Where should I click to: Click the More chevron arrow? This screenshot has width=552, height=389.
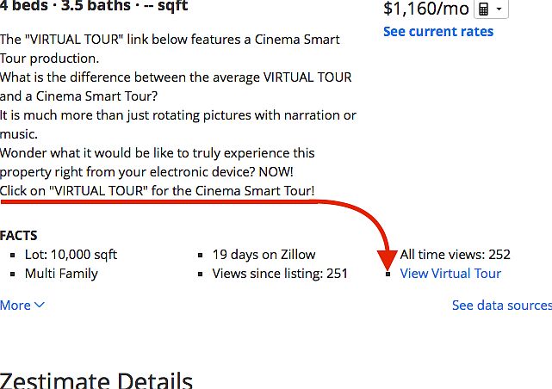click(x=40, y=305)
